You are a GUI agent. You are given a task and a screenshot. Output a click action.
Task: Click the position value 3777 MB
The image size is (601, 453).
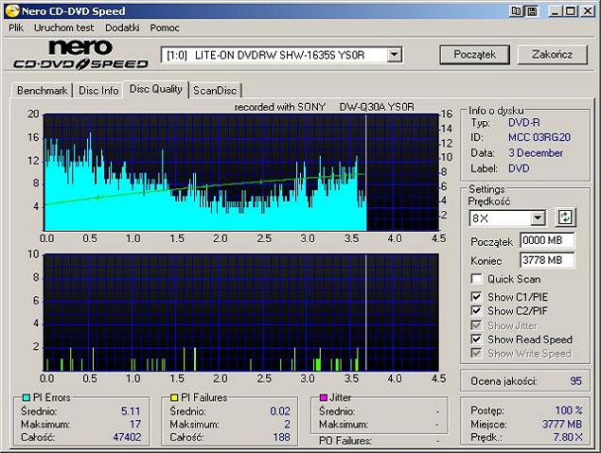(562, 424)
